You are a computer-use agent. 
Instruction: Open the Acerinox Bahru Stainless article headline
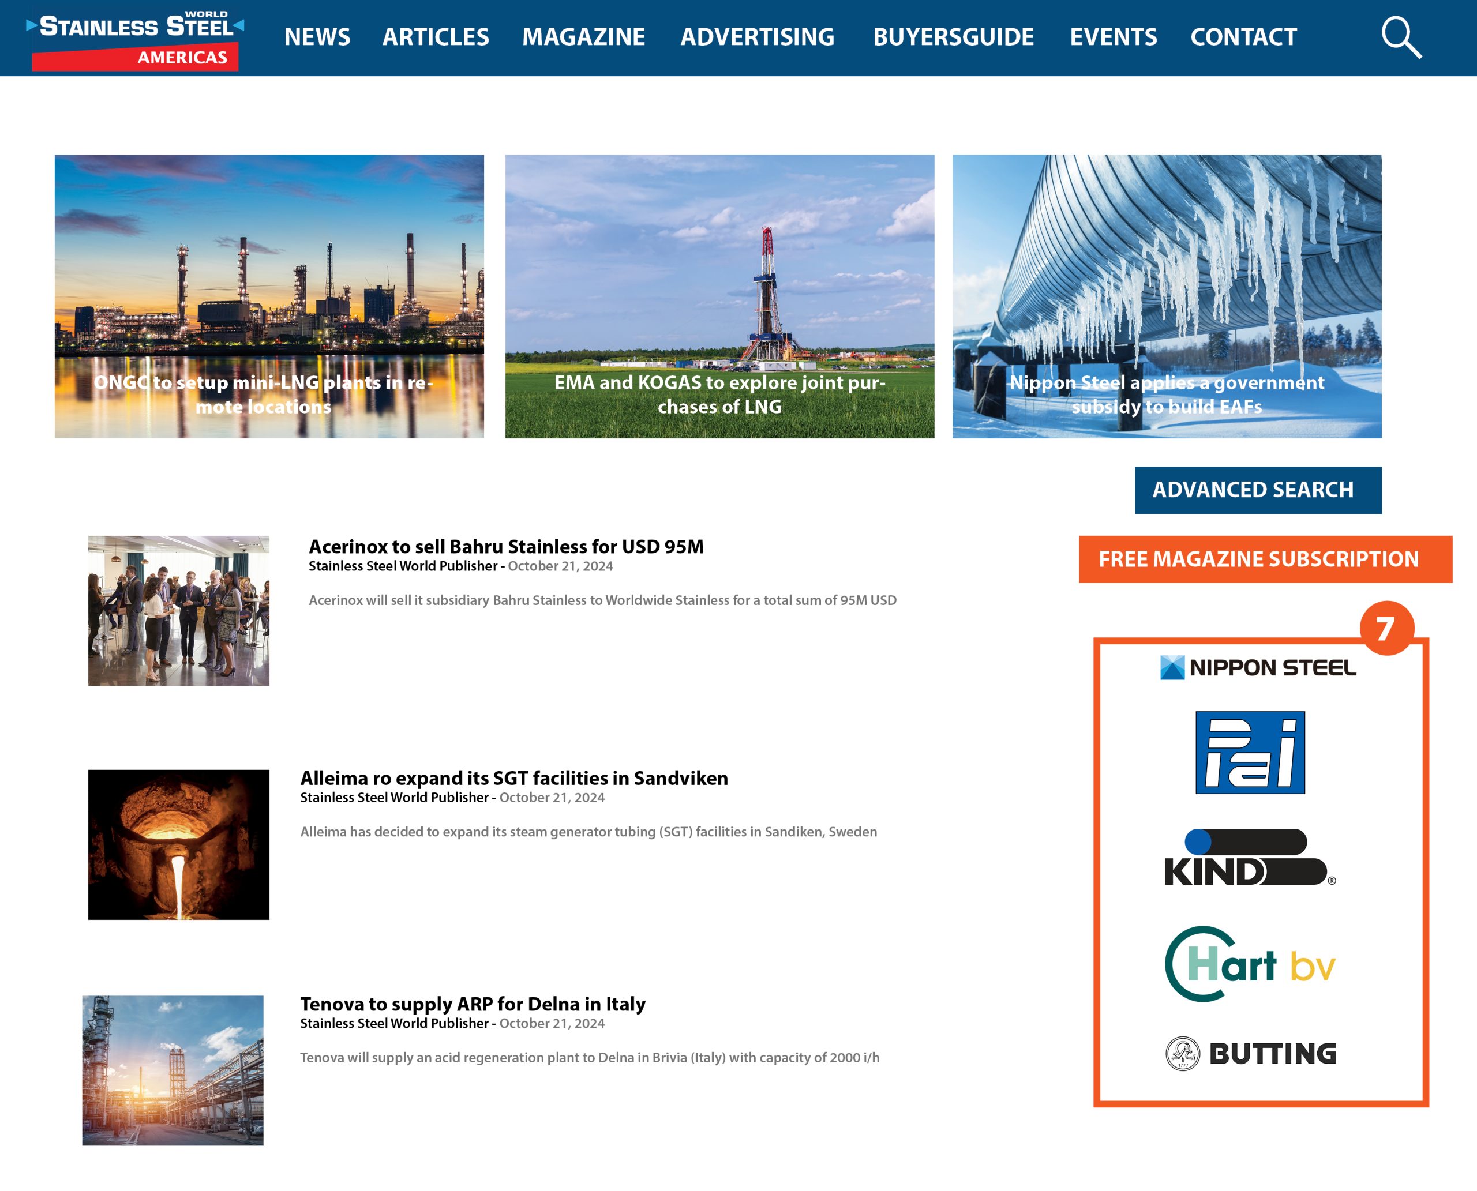(506, 547)
